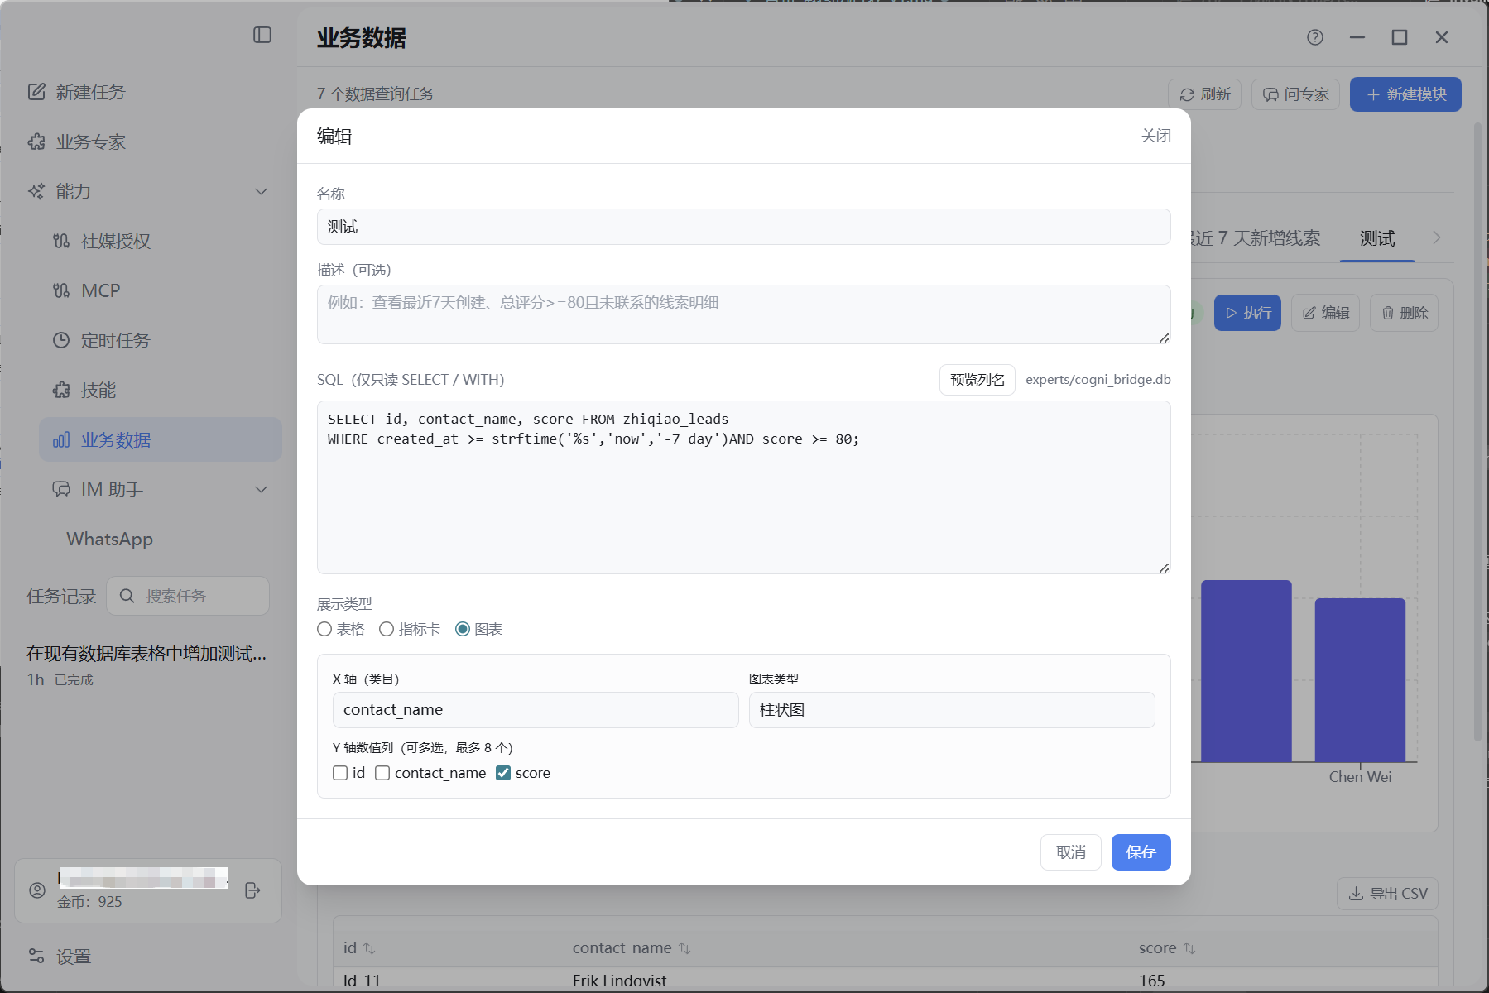
Task: Open the X 轴 contact_name dropdown
Action: 536,710
